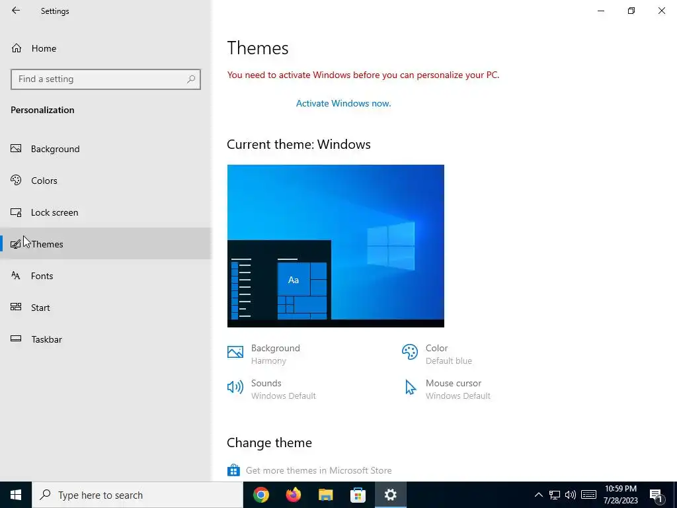Select Themes in the sidebar
Image resolution: width=677 pixels, height=508 pixels.
click(106, 243)
